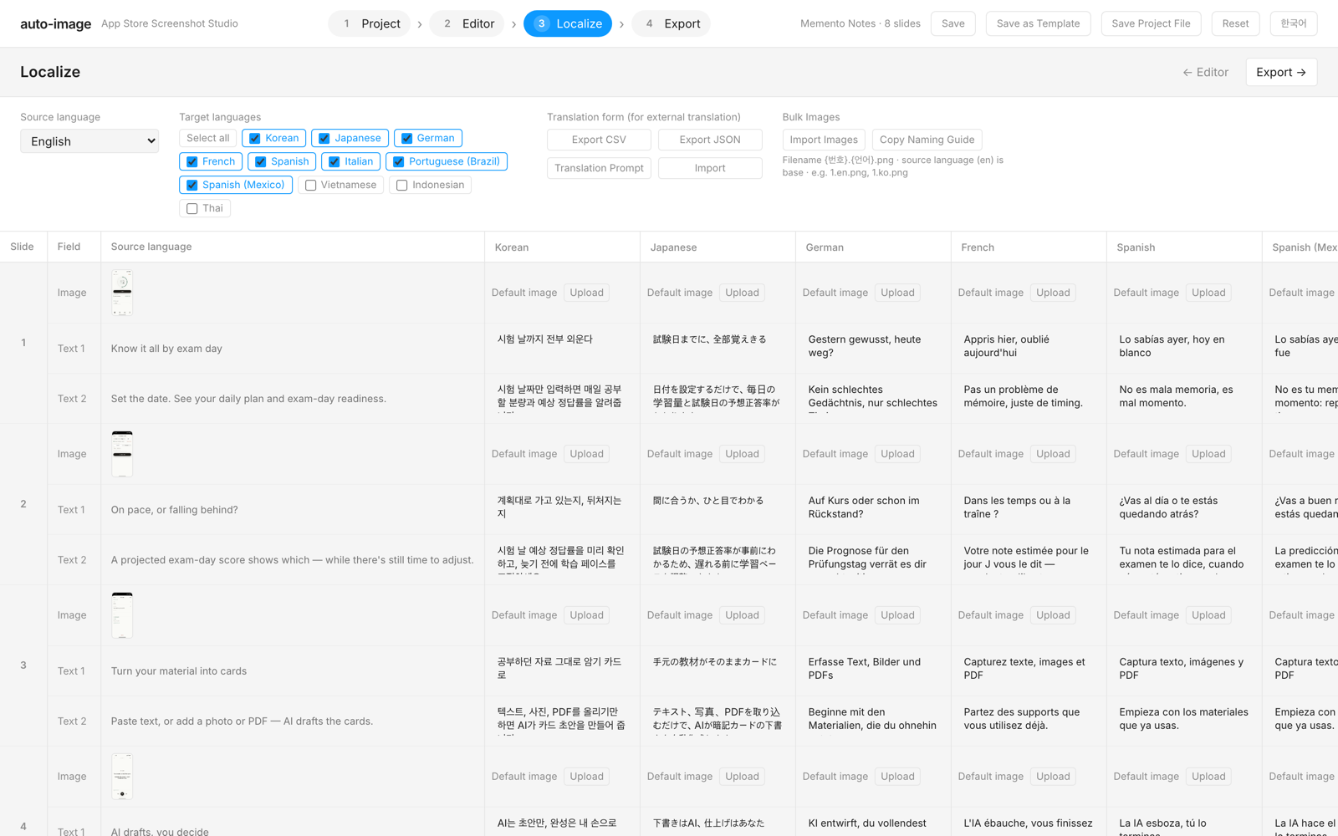1338x836 pixels.
Task: Click the translation form Import button
Action: point(710,168)
